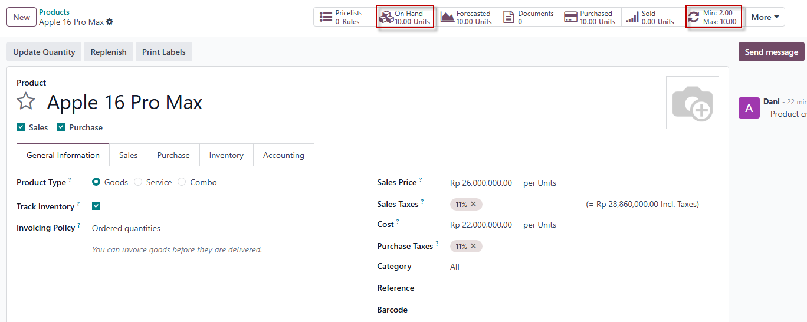Open Sold 0.00 Units stat button
807x322 pixels.
652,17
